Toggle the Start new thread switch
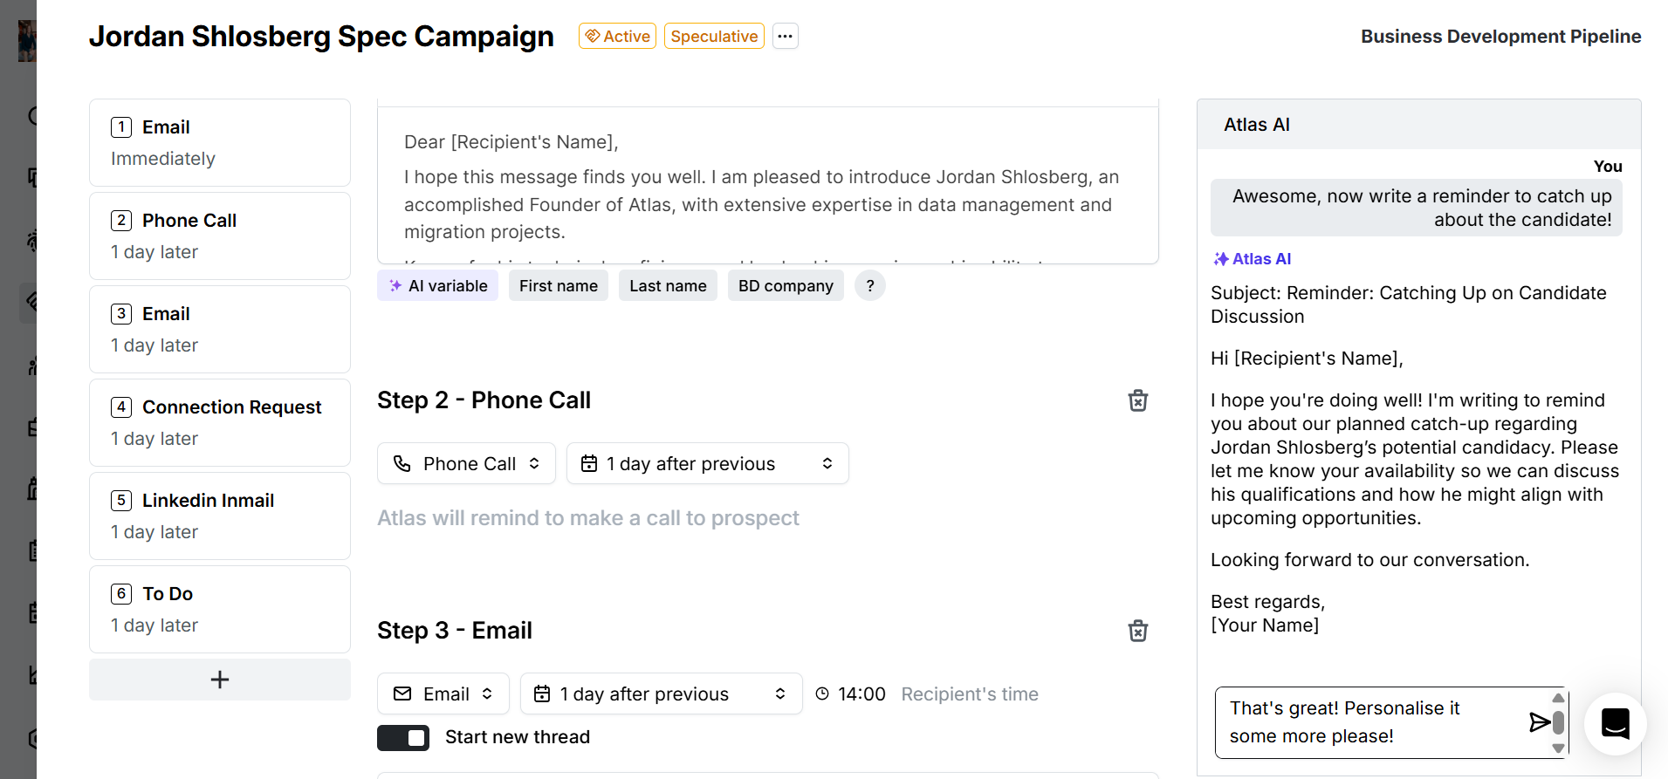 pos(403,738)
